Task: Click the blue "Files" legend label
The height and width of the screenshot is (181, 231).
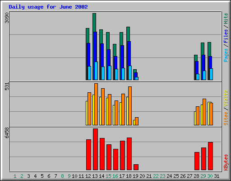Action: click(x=226, y=36)
